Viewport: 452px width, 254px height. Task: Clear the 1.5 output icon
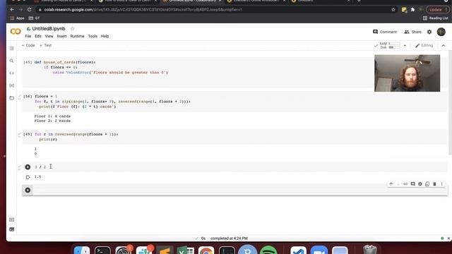(x=28, y=177)
